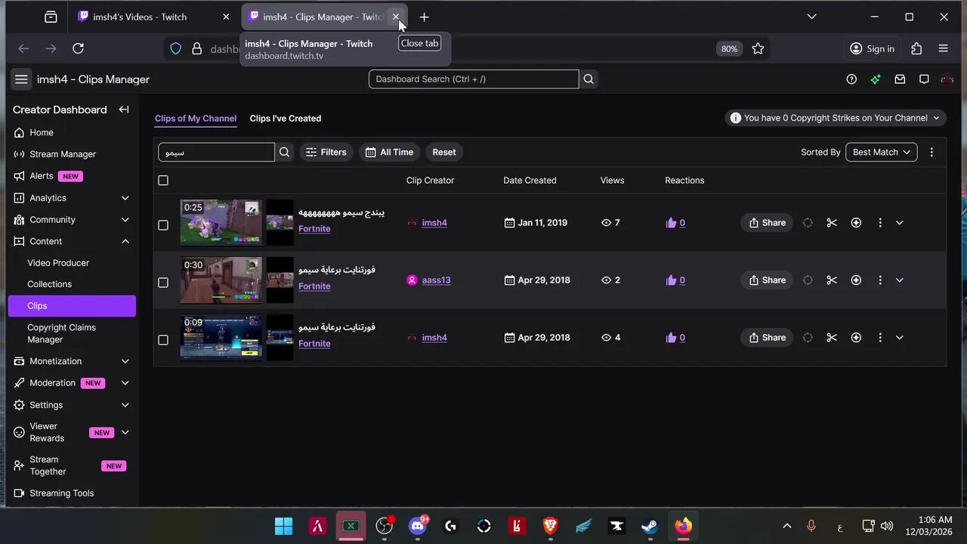This screenshot has width=967, height=544.
Task: Expand details for the aass13 clip row
Action: 899,280
